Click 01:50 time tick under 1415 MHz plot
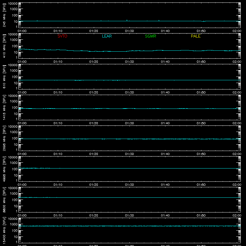The width and height of the screenshot is (246, 246). click(x=201, y=123)
